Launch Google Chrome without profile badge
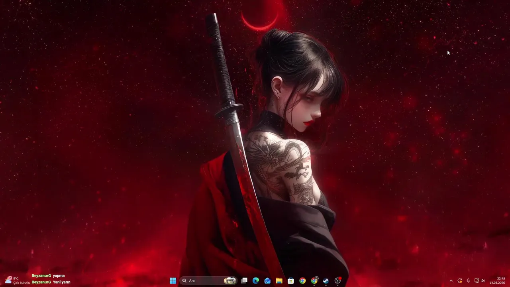 coord(302,281)
